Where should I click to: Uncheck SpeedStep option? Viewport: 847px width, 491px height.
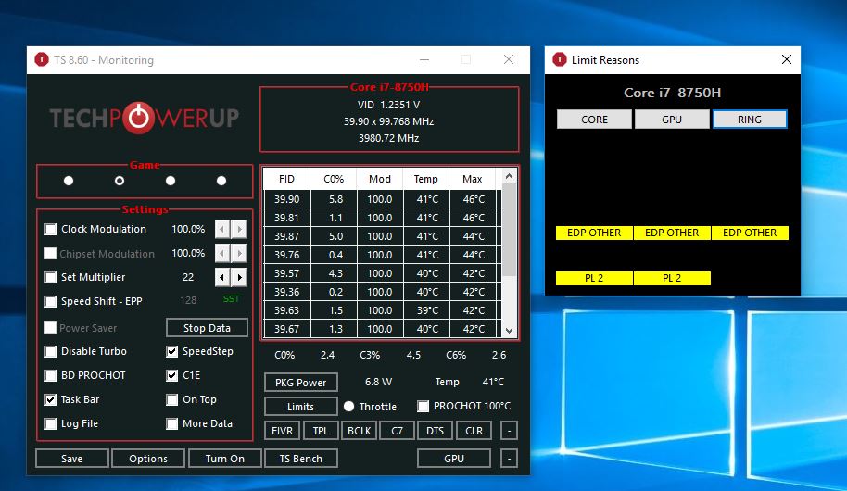(171, 352)
